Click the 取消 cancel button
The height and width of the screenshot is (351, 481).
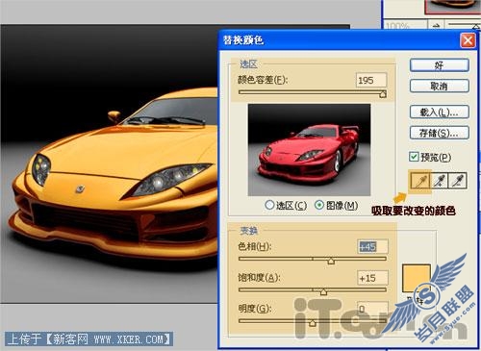pos(440,86)
